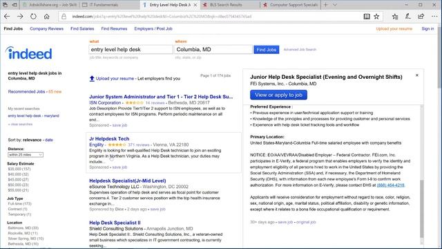Image resolution: width=442 pixels, height=249 pixels.
Task: Upload your resume link above results
Action: click(x=115, y=78)
